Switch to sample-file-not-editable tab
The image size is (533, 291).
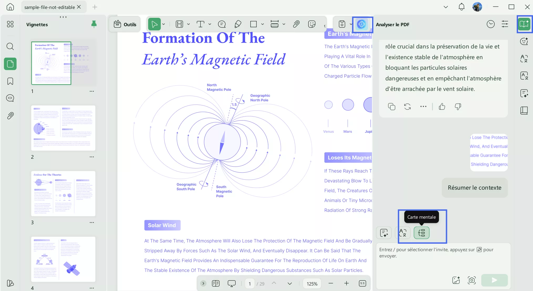click(49, 7)
